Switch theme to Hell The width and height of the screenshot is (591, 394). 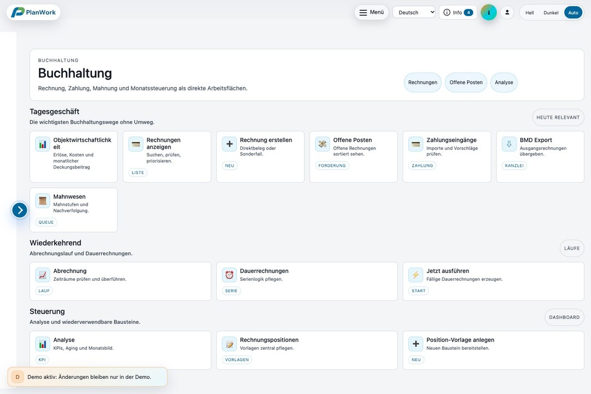(530, 13)
